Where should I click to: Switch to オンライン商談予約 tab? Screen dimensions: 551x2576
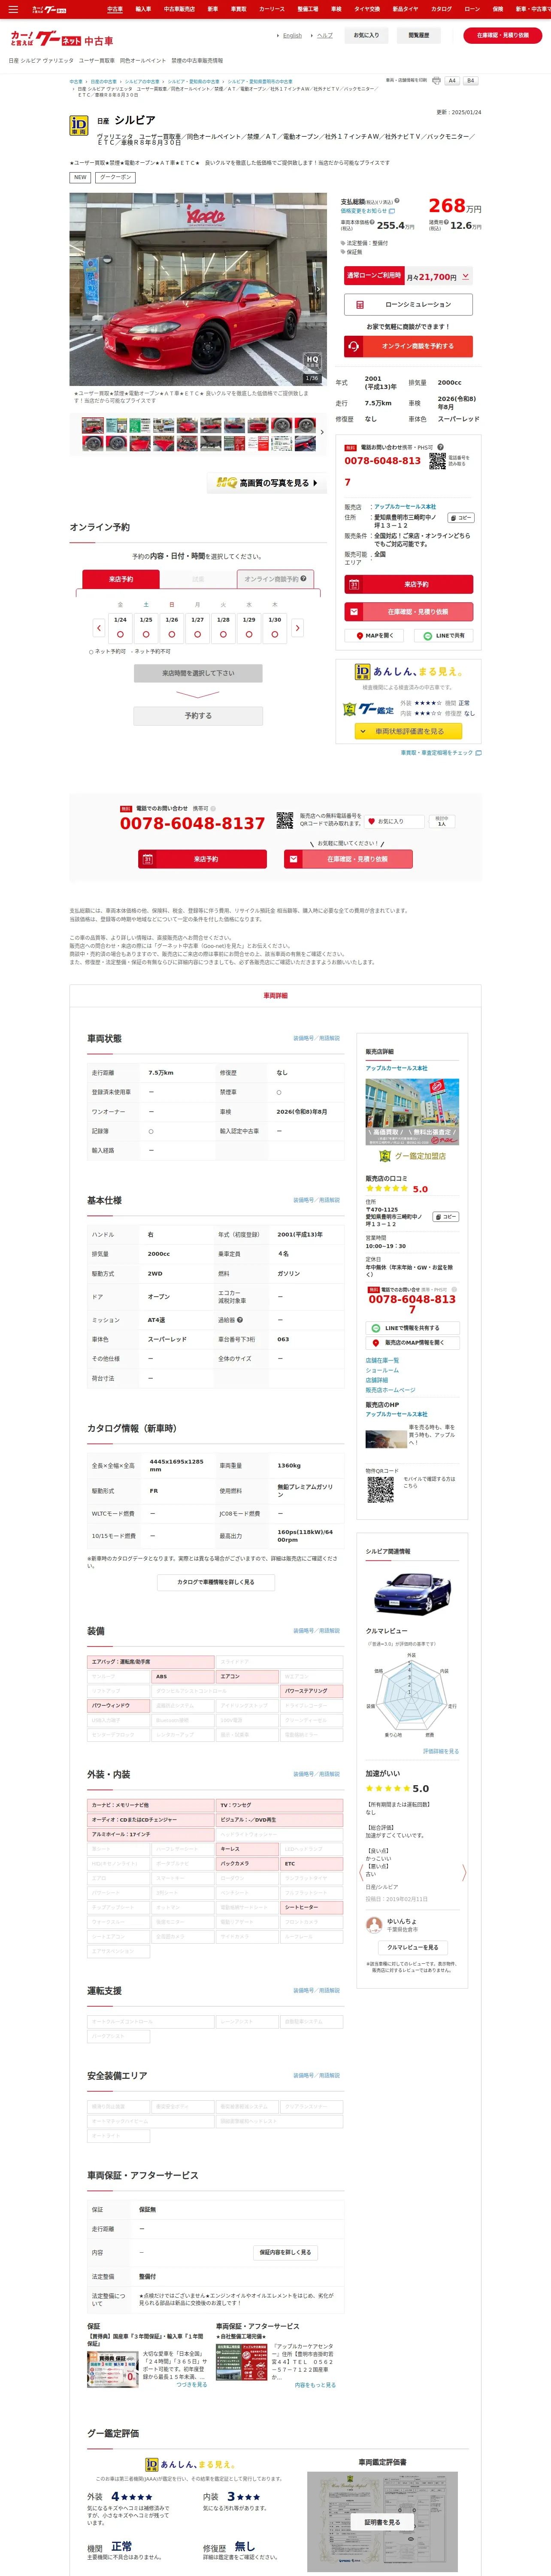click(276, 579)
